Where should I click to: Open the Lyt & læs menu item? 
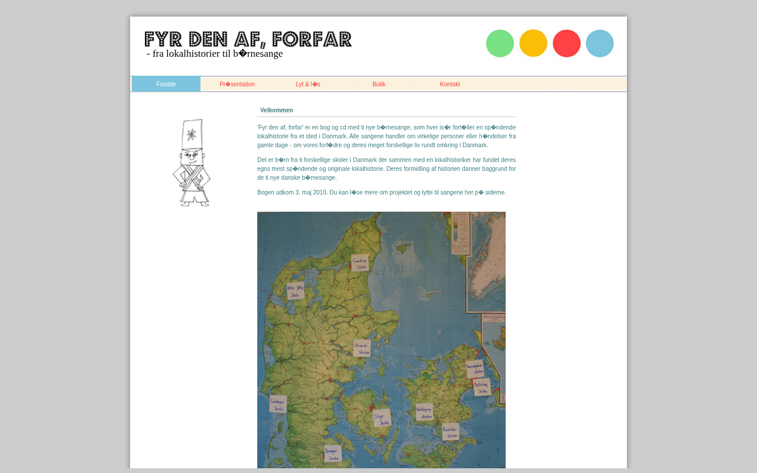pyautogui.click(x=308, y=84)
